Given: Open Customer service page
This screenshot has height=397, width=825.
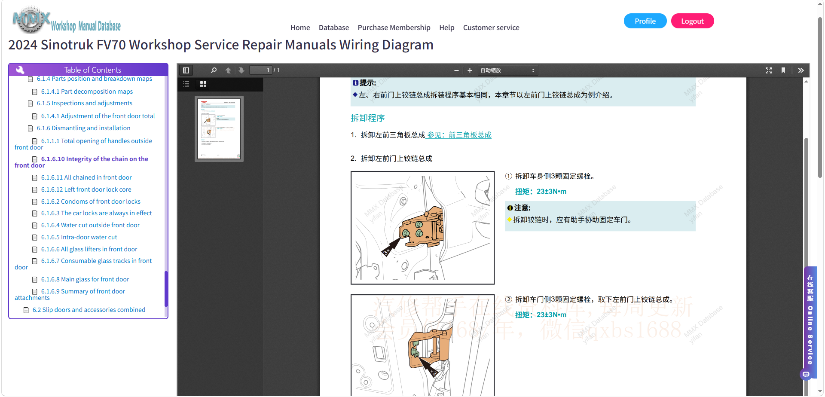Looking at the screenshot, I should pos(491,27).
